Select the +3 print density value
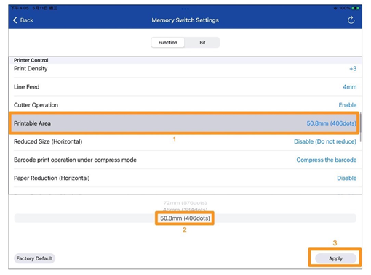 pos(353,69)
